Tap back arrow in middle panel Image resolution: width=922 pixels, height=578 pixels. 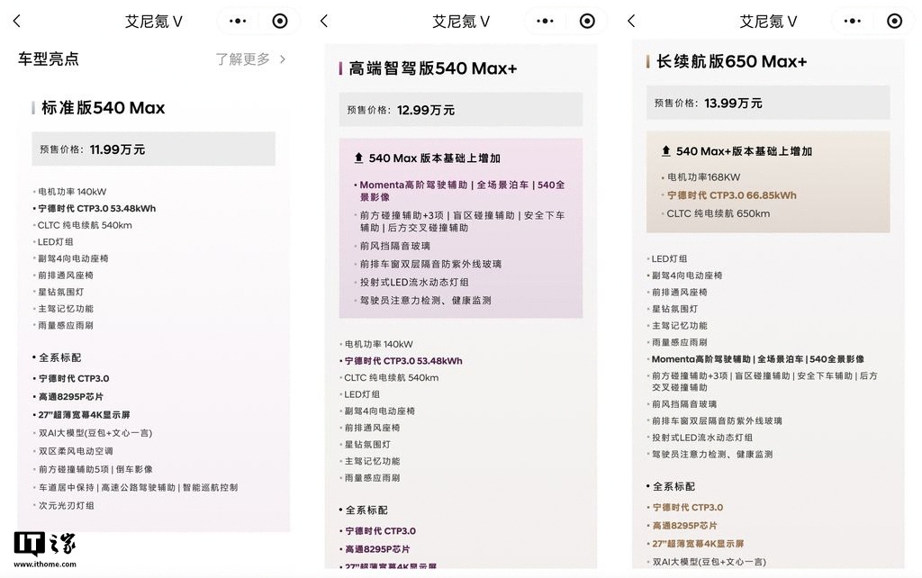click(x=324, y=22)
